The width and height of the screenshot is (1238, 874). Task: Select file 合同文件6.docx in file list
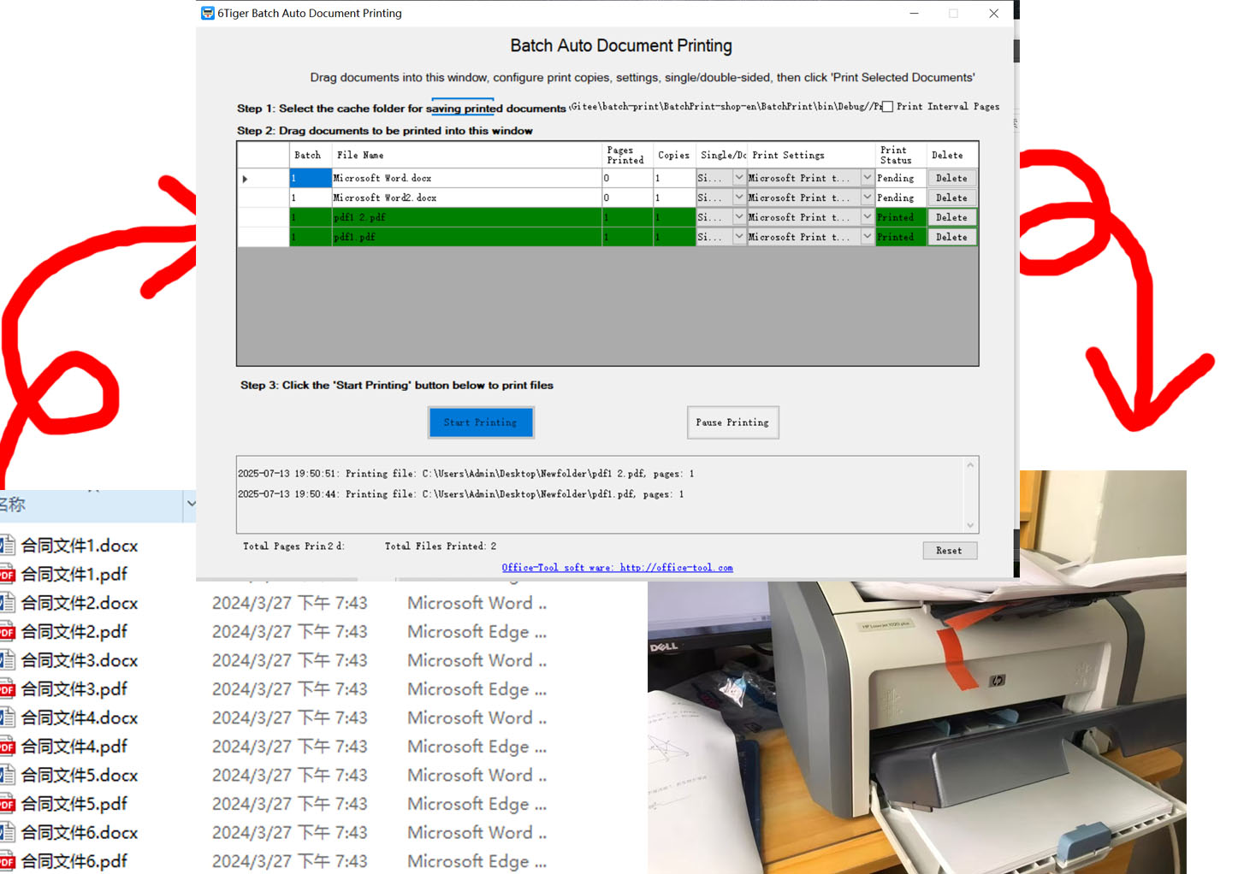80,832
